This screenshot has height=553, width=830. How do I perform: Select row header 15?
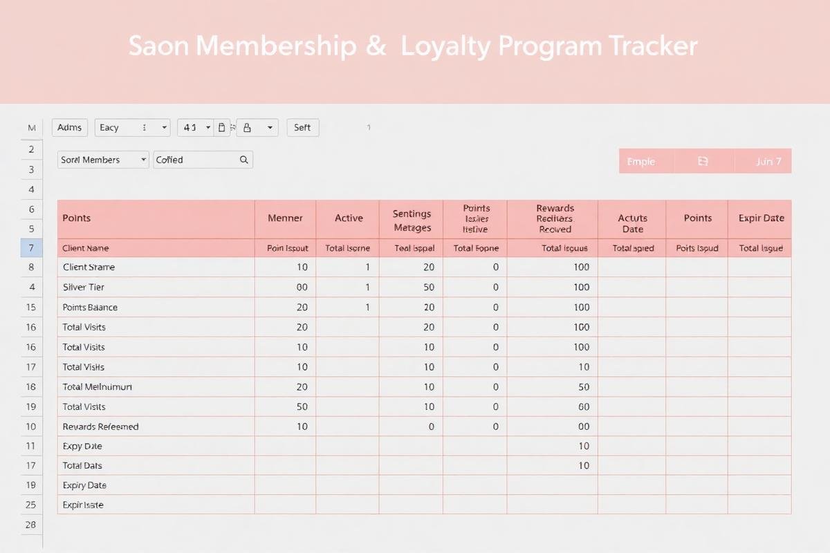click(x=31, y=307)
